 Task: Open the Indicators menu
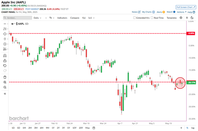coord(62,18)
